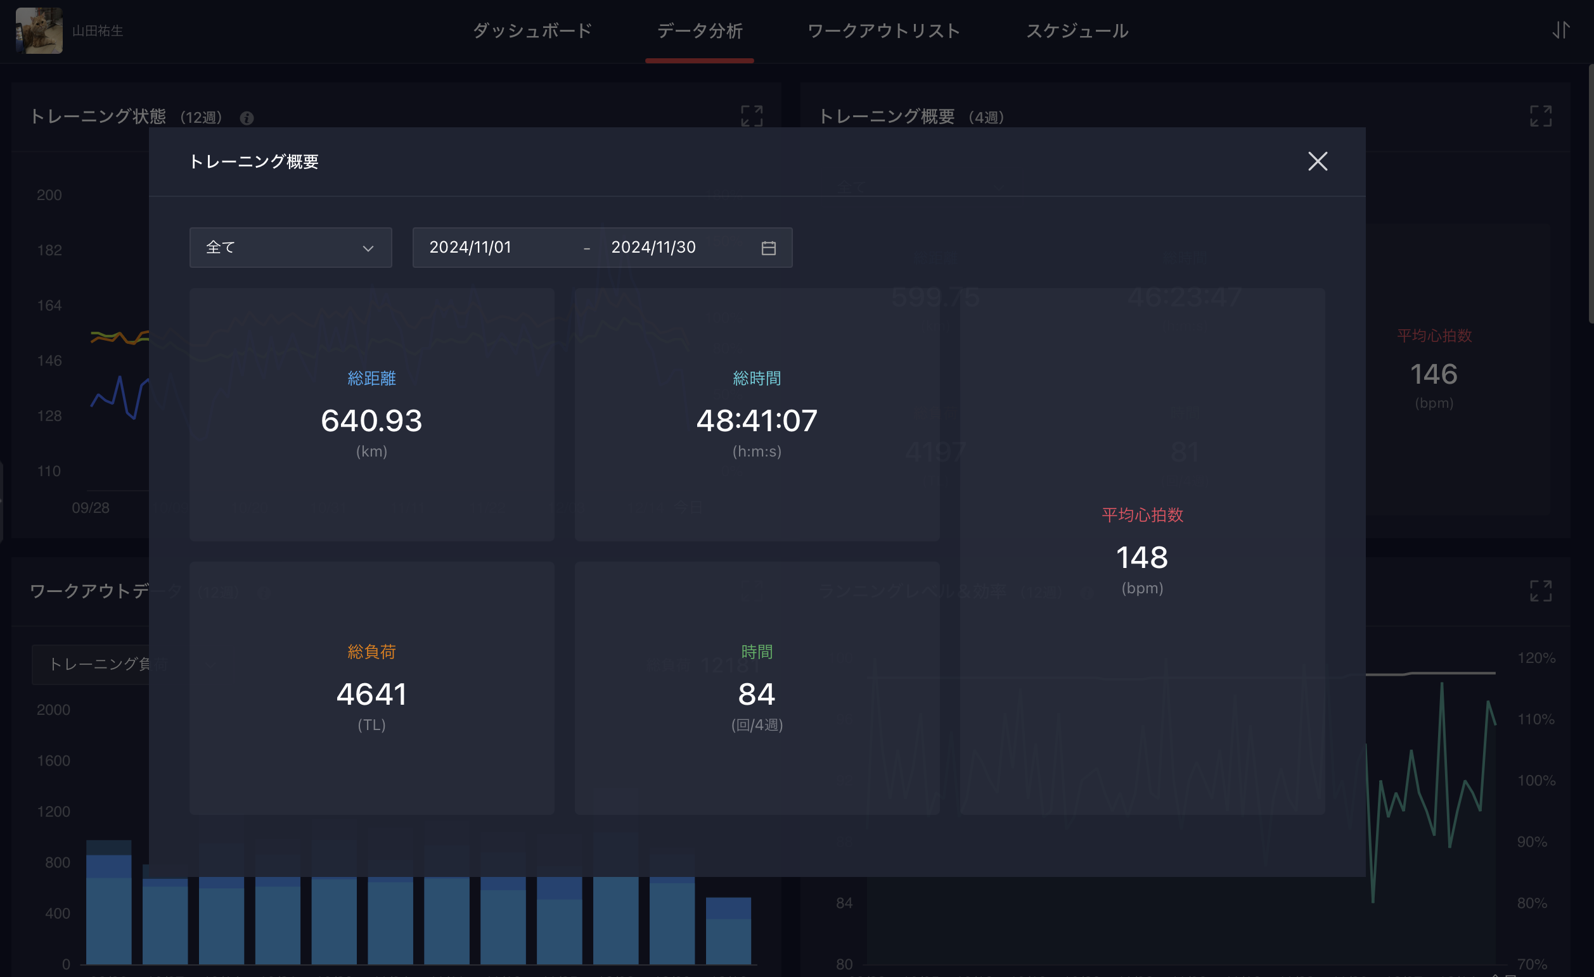Viewport: 1594px width, 977px height.
Task: Click the end date 2024/11/30 field
Action: (653, 248)
